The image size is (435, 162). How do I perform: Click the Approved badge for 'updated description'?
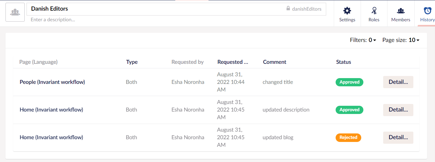coord(349,110)
